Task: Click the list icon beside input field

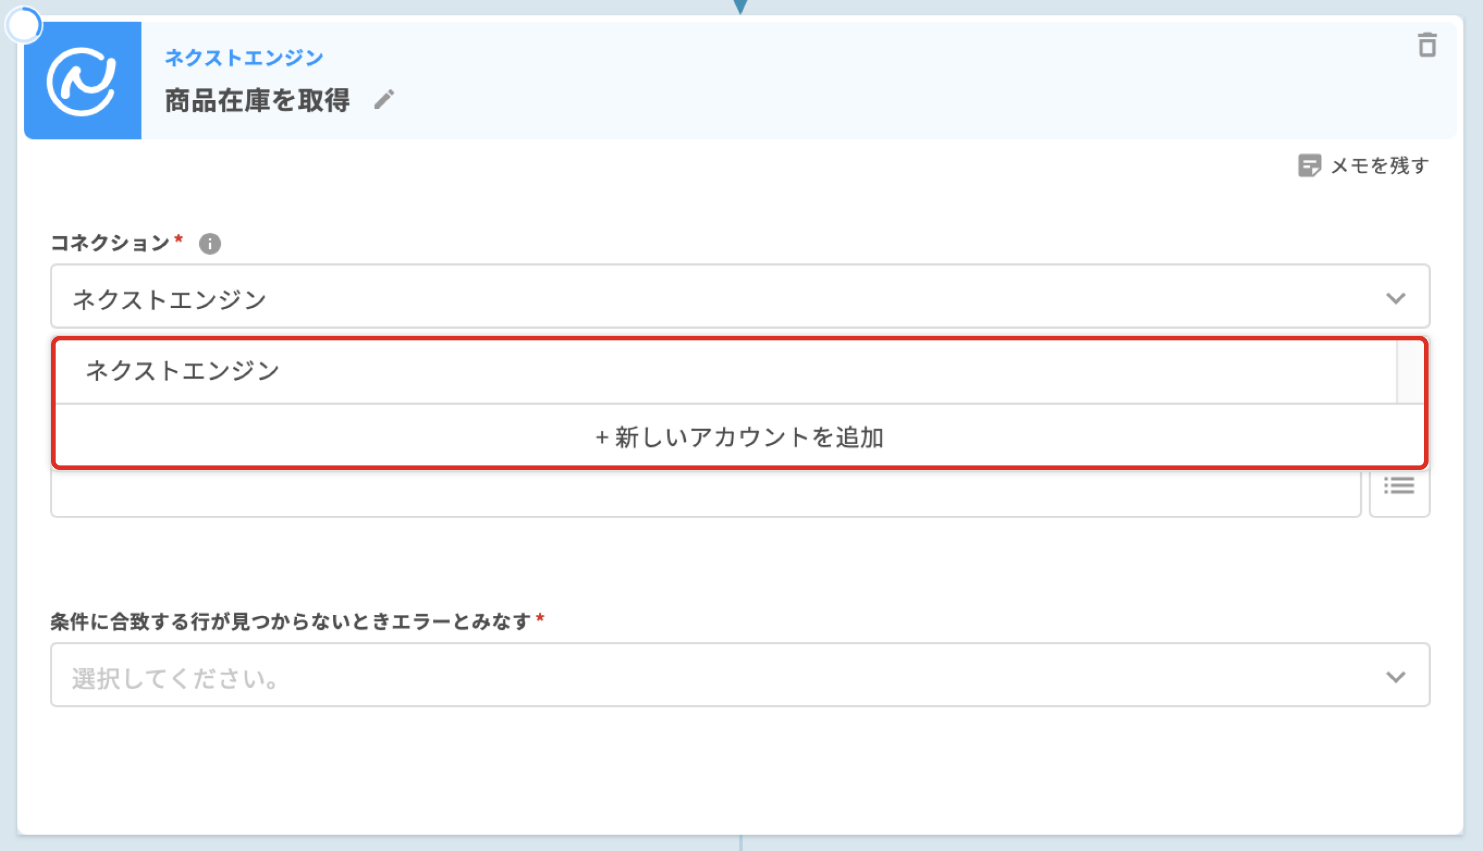Action: pos(1399,486)
